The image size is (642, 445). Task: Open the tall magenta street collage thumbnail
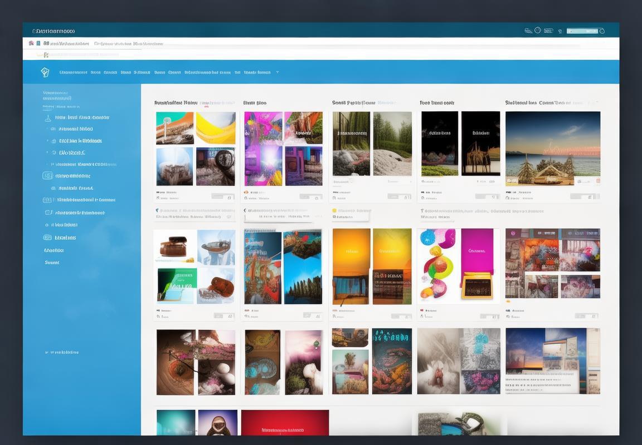pyautogui.click(x=263, y=149)
